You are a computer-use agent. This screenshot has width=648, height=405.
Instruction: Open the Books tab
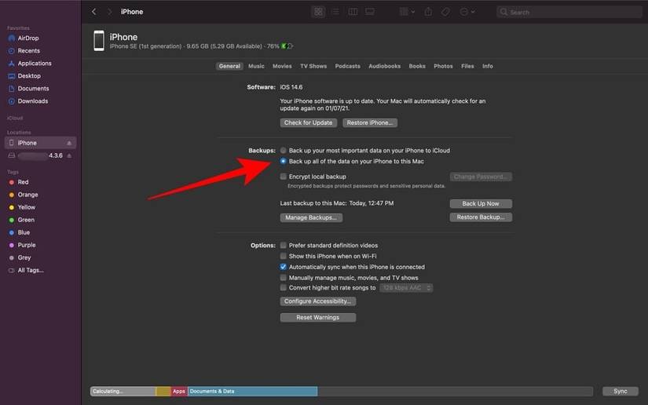tap(417, 66)
